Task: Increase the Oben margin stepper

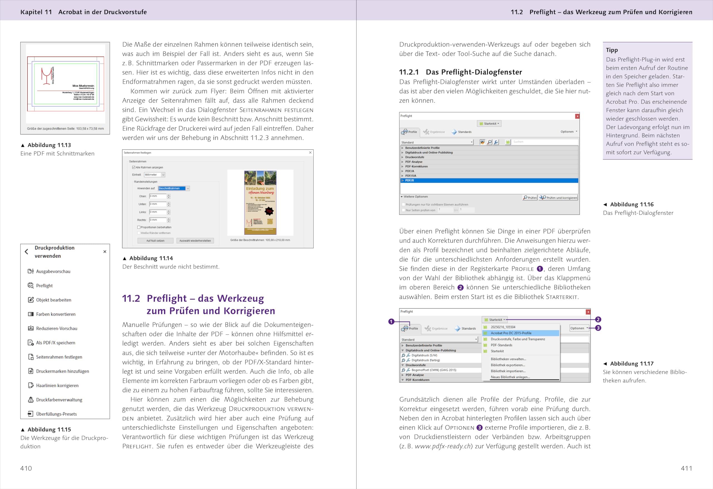Action: pos(169,195)
